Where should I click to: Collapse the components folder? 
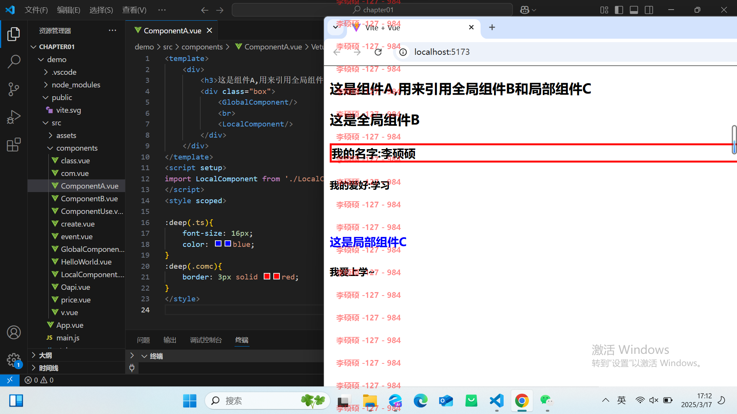click(x=50, y=148)
